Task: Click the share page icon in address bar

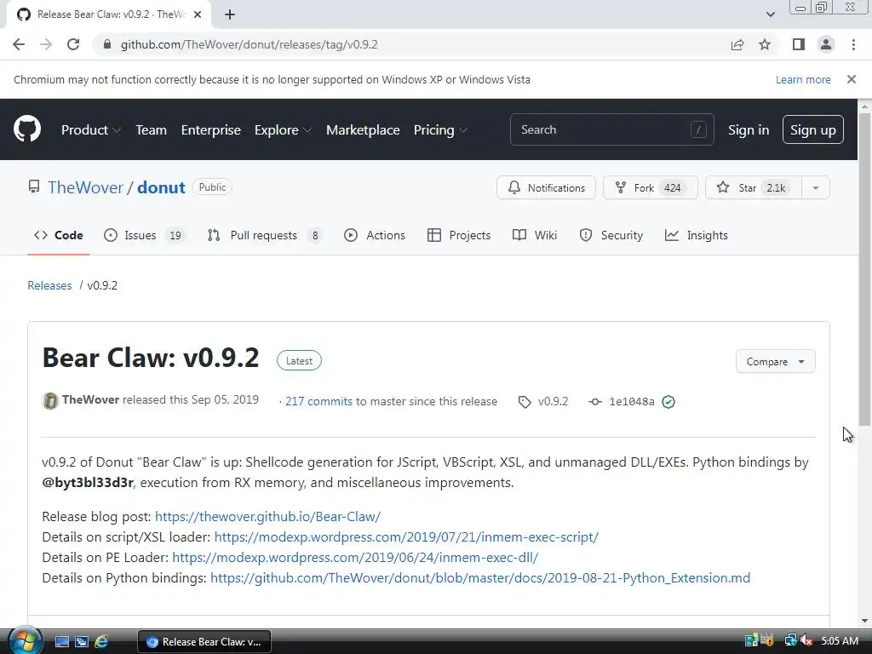Action: 737,44
